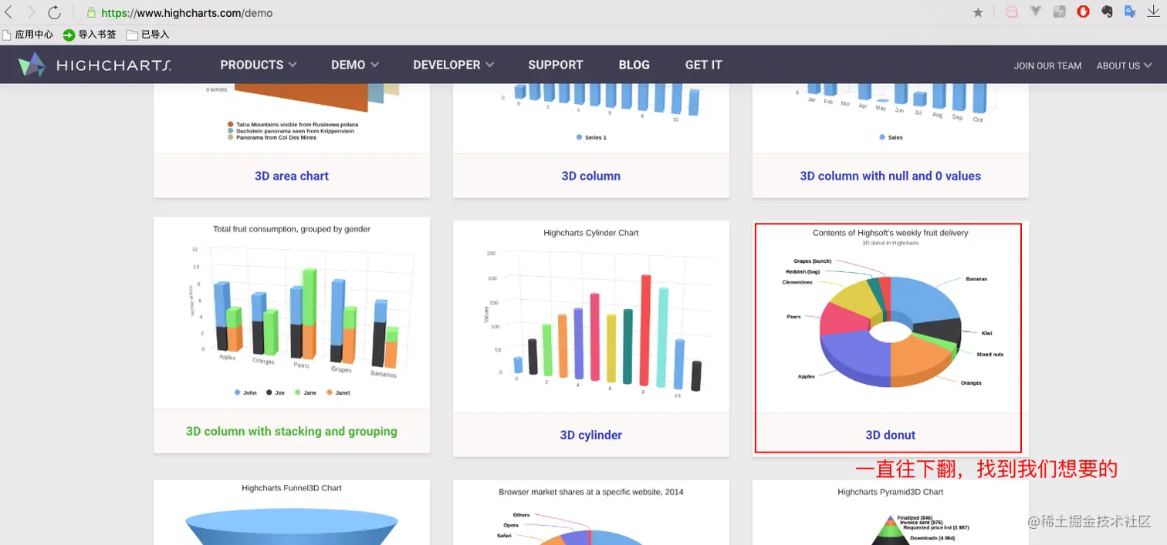Click the gray square extension icon

[1060, 12]
